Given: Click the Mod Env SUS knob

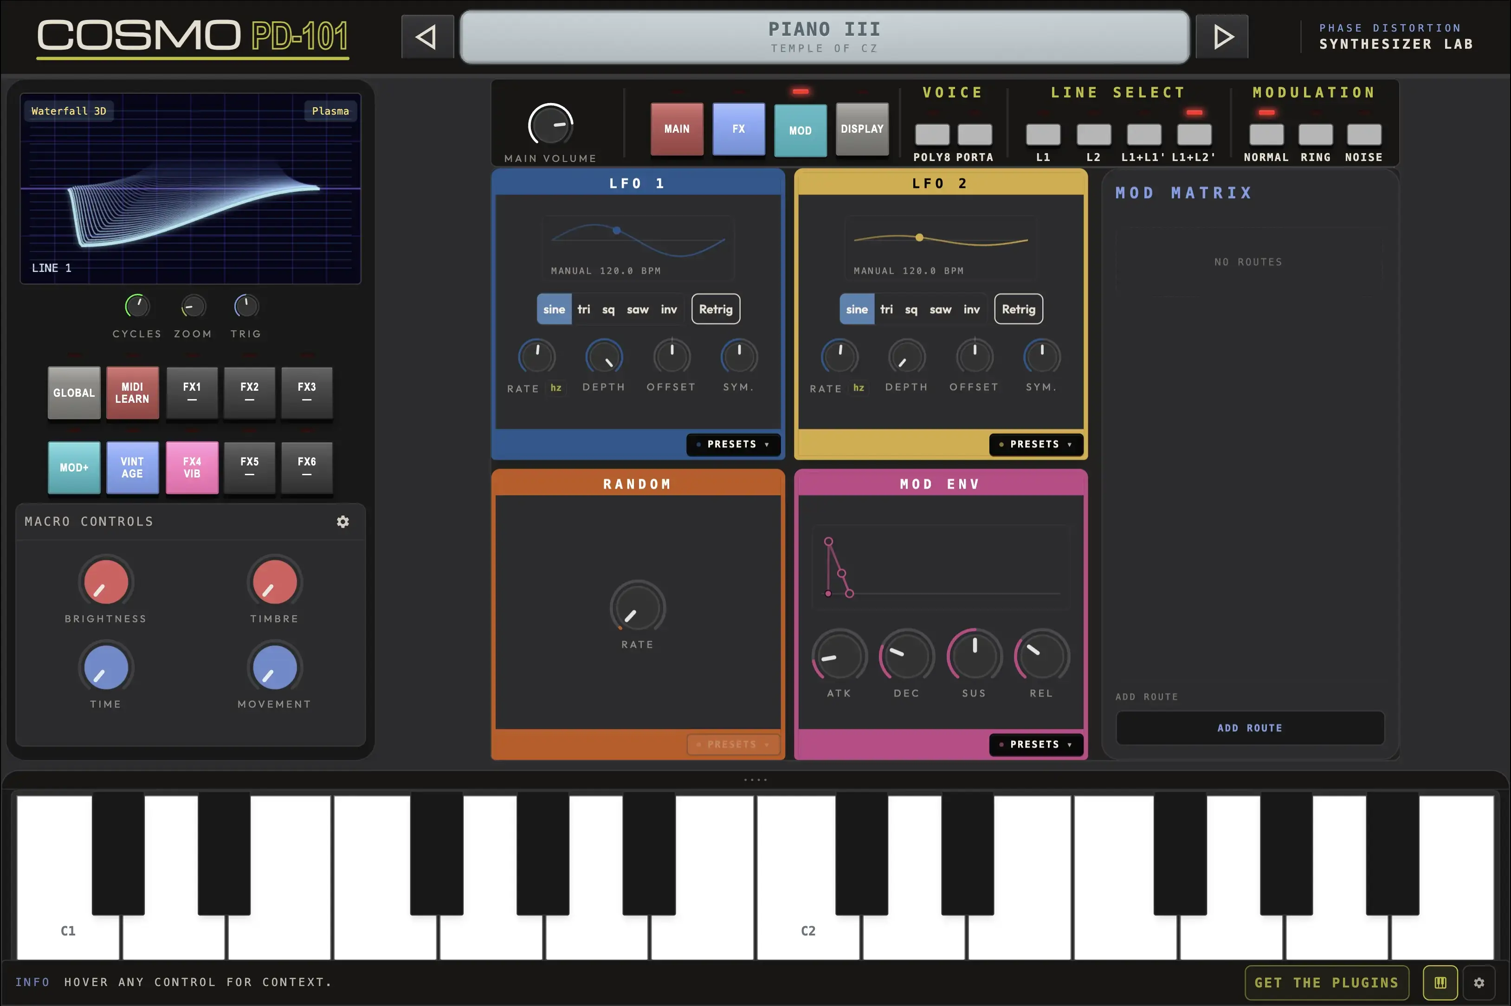Looking at the screenshot, I should (975, 656).
